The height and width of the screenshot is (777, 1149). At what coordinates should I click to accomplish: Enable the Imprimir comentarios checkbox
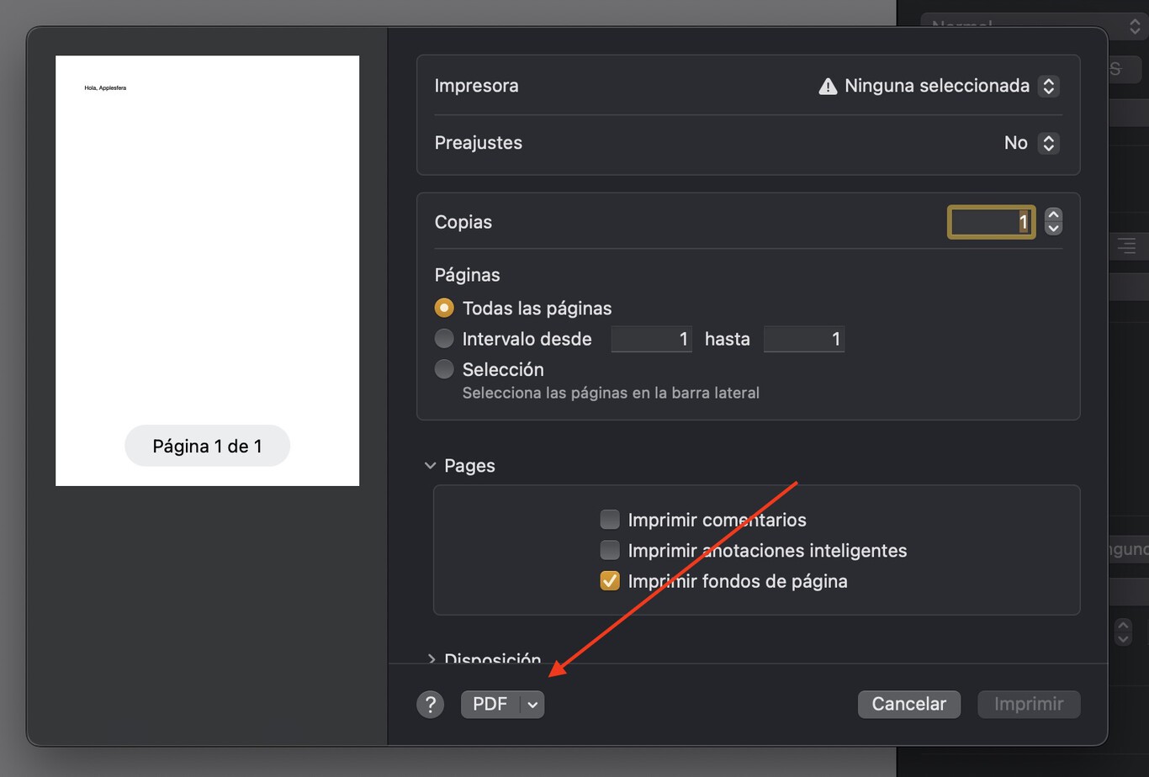click(609, 519)
